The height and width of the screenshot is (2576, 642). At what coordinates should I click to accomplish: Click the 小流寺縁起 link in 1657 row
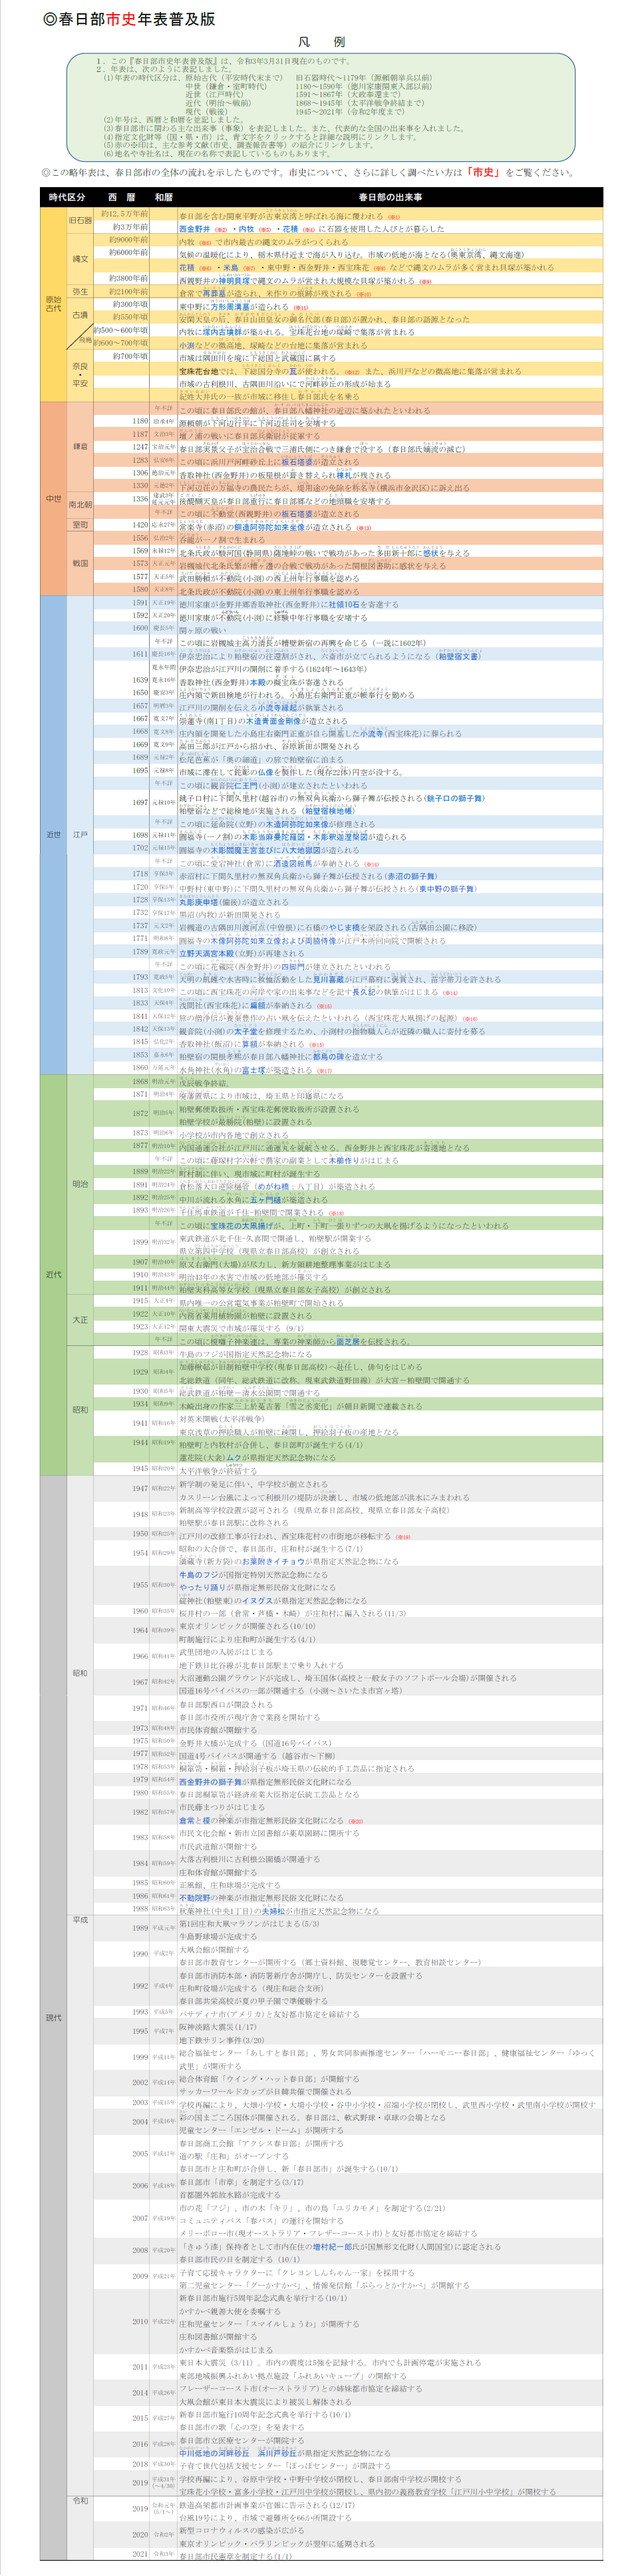tap(279, 707)
